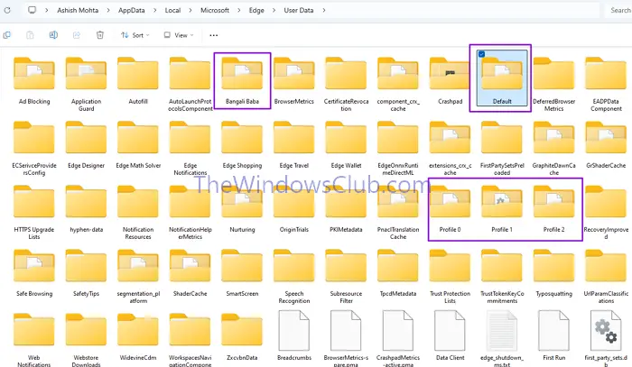The width and height of the screenshot is (632, 367).
Task: Select the Crashpad folder
Action: tap(451, 80)
